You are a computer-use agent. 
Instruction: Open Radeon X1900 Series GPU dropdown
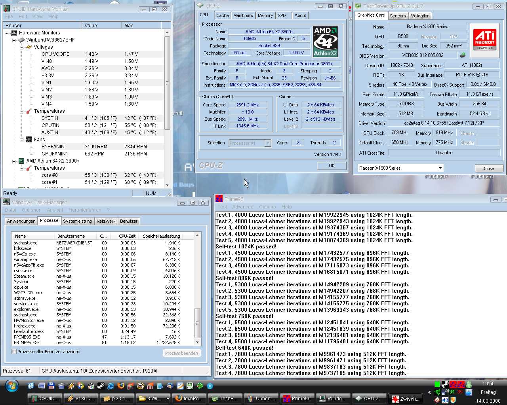click(x=440, y=168)
